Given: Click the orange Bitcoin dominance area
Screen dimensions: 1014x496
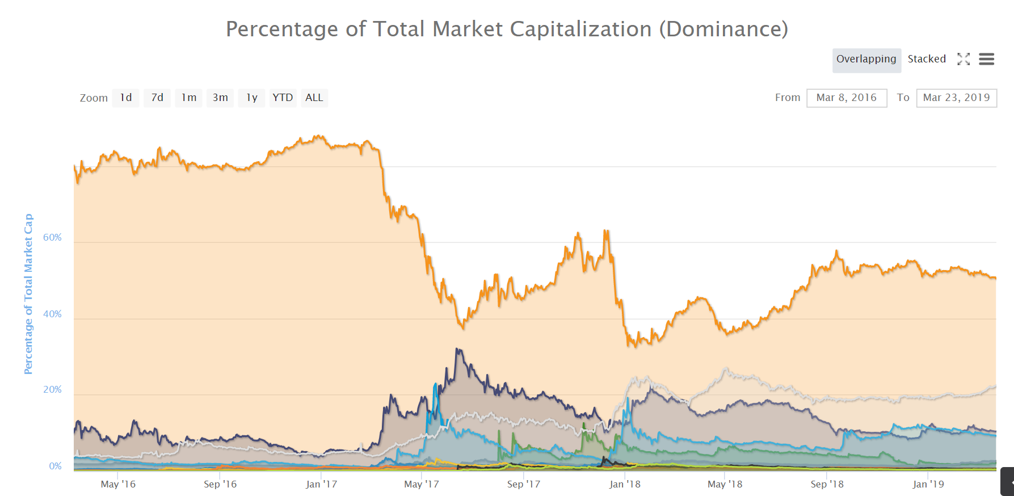Looking at the screenshot, I should (x=227, y=284).
